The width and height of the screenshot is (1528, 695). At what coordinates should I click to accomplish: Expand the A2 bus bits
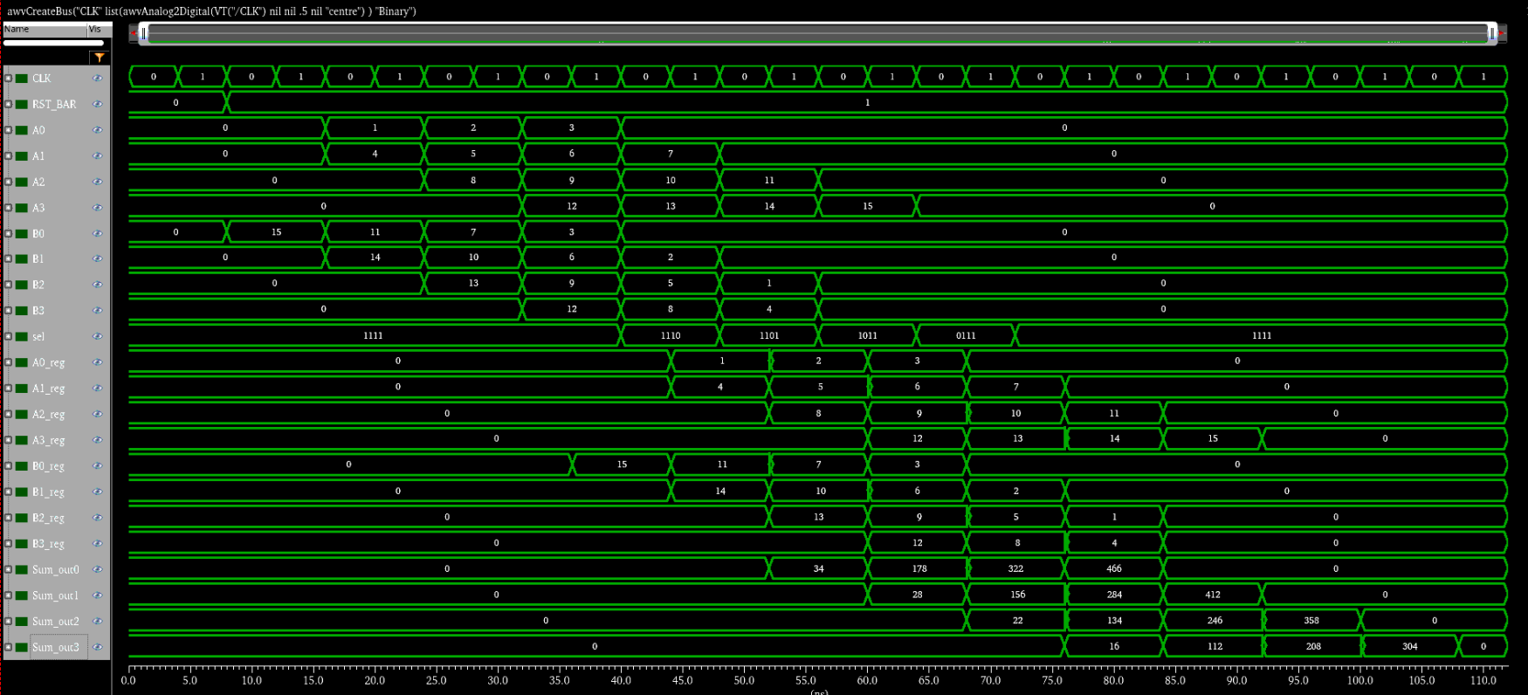point(9,182)
